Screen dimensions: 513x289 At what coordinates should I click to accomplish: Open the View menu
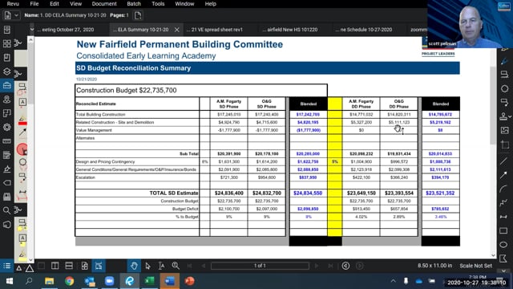pyautogui.click(x=75, y=4)
